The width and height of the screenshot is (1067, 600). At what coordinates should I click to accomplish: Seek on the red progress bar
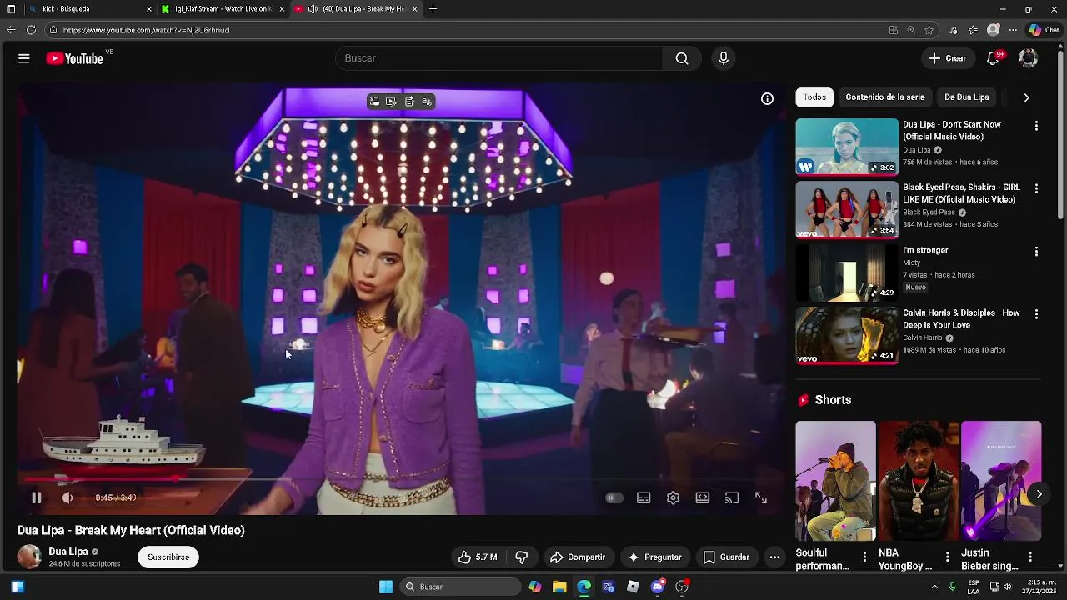click(400, 479)
